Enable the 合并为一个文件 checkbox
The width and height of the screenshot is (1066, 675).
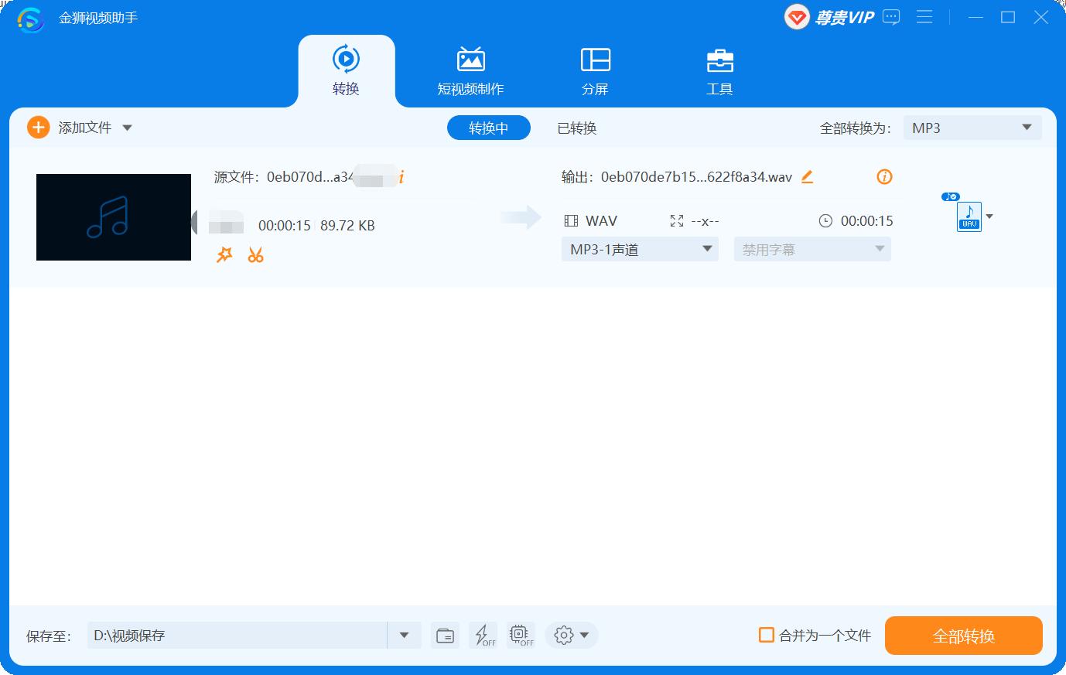(766, 635)
